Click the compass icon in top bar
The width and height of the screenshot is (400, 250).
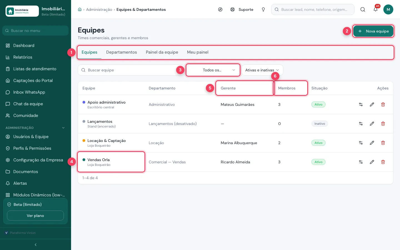click(220, 9)
